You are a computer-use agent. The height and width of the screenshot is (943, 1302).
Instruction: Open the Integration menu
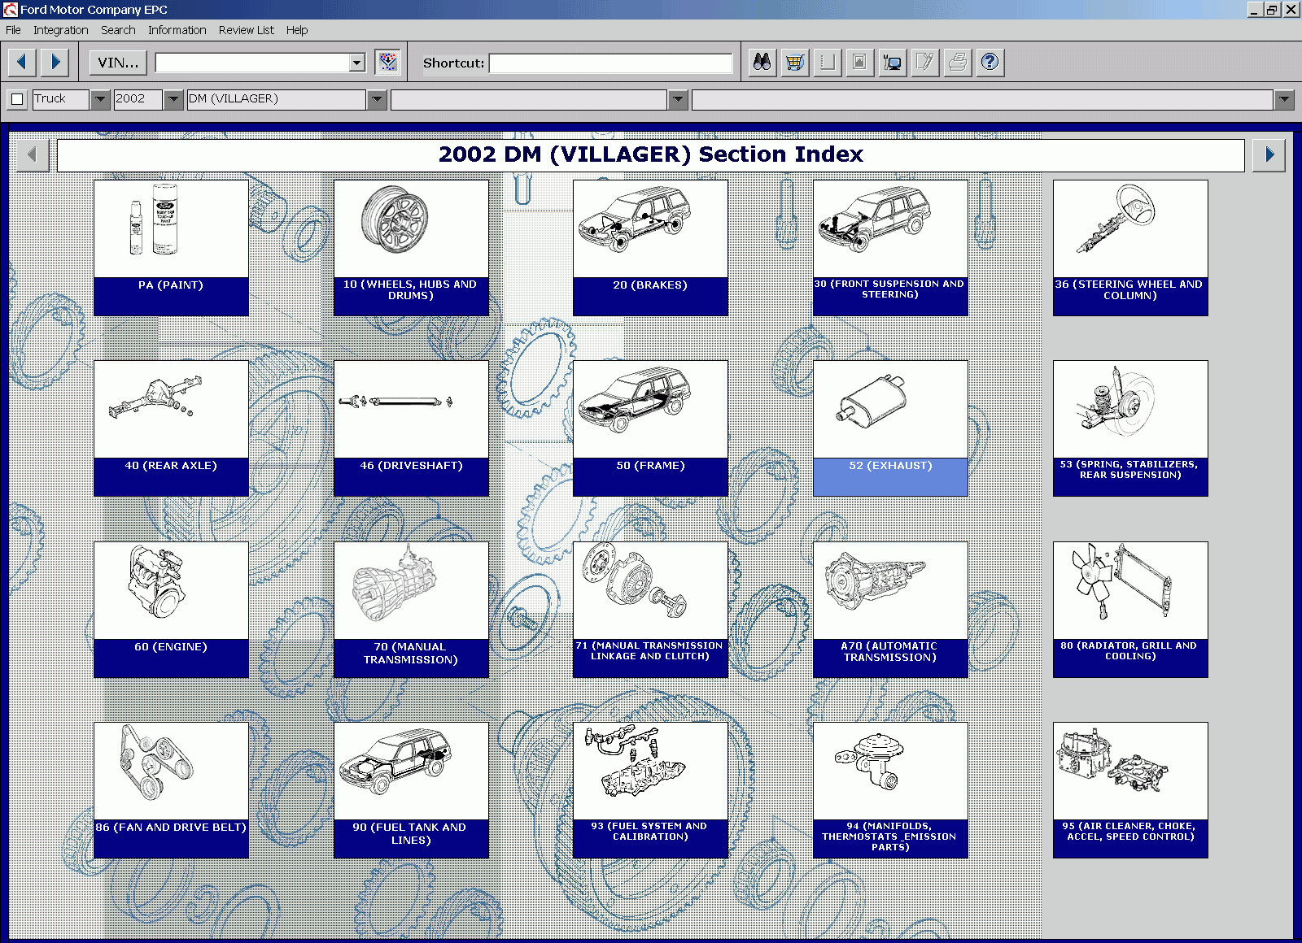(61, 30)
